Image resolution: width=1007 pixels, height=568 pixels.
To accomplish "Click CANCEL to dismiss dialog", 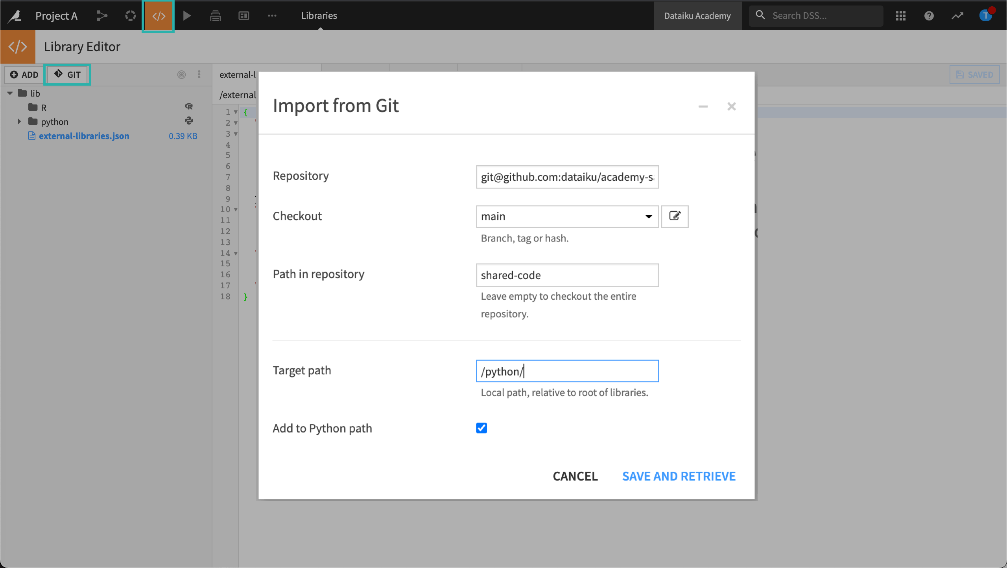I will [575, 476].
